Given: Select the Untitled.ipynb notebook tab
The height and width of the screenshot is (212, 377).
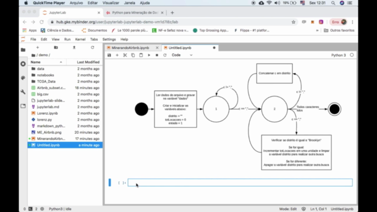Looking at the screenshot, I should tap(180, 48).
